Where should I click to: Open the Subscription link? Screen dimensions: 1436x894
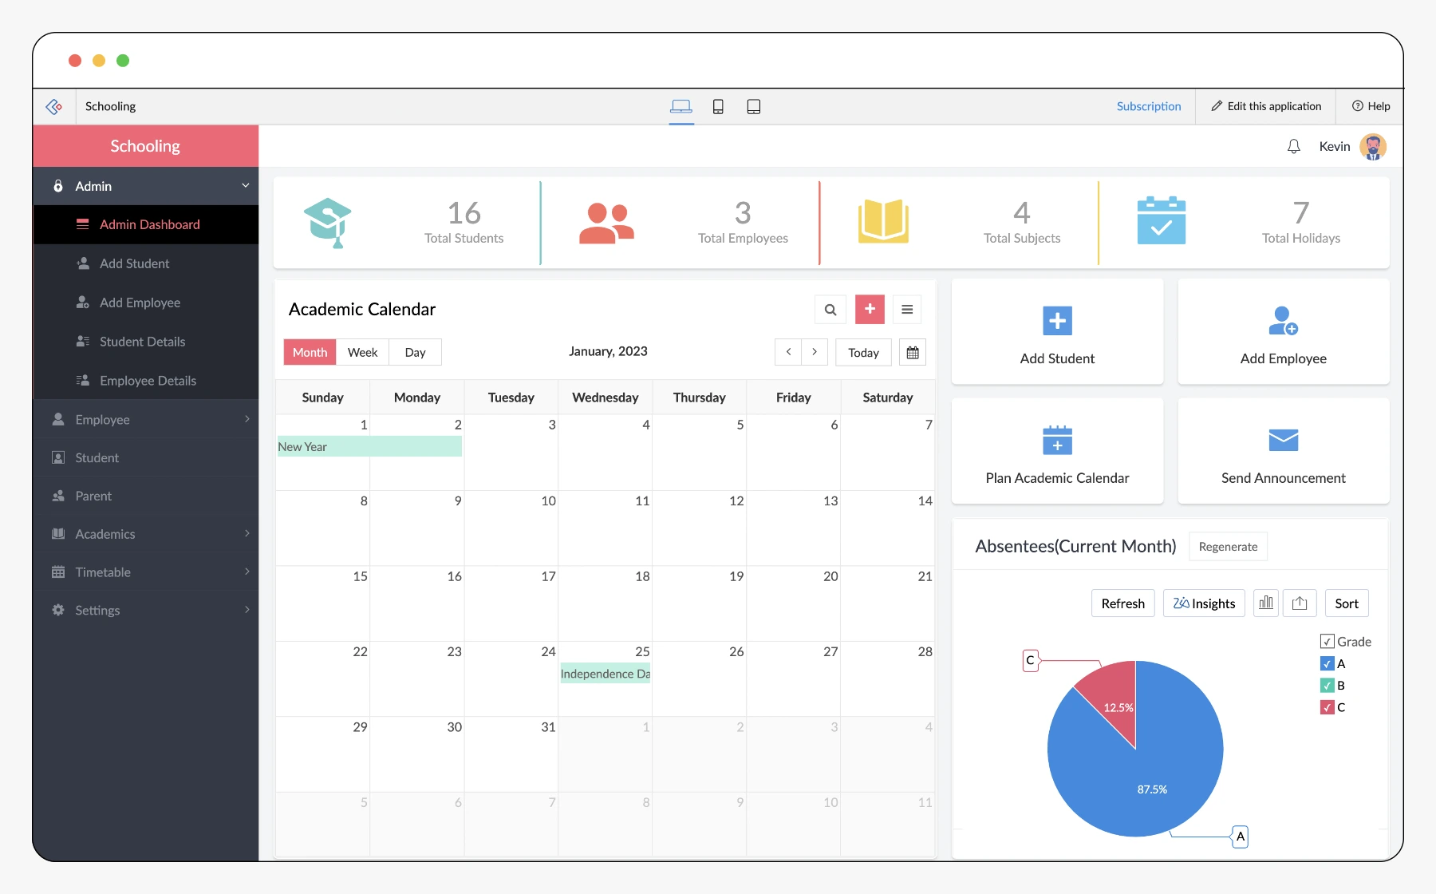(x=1149, y=106)
